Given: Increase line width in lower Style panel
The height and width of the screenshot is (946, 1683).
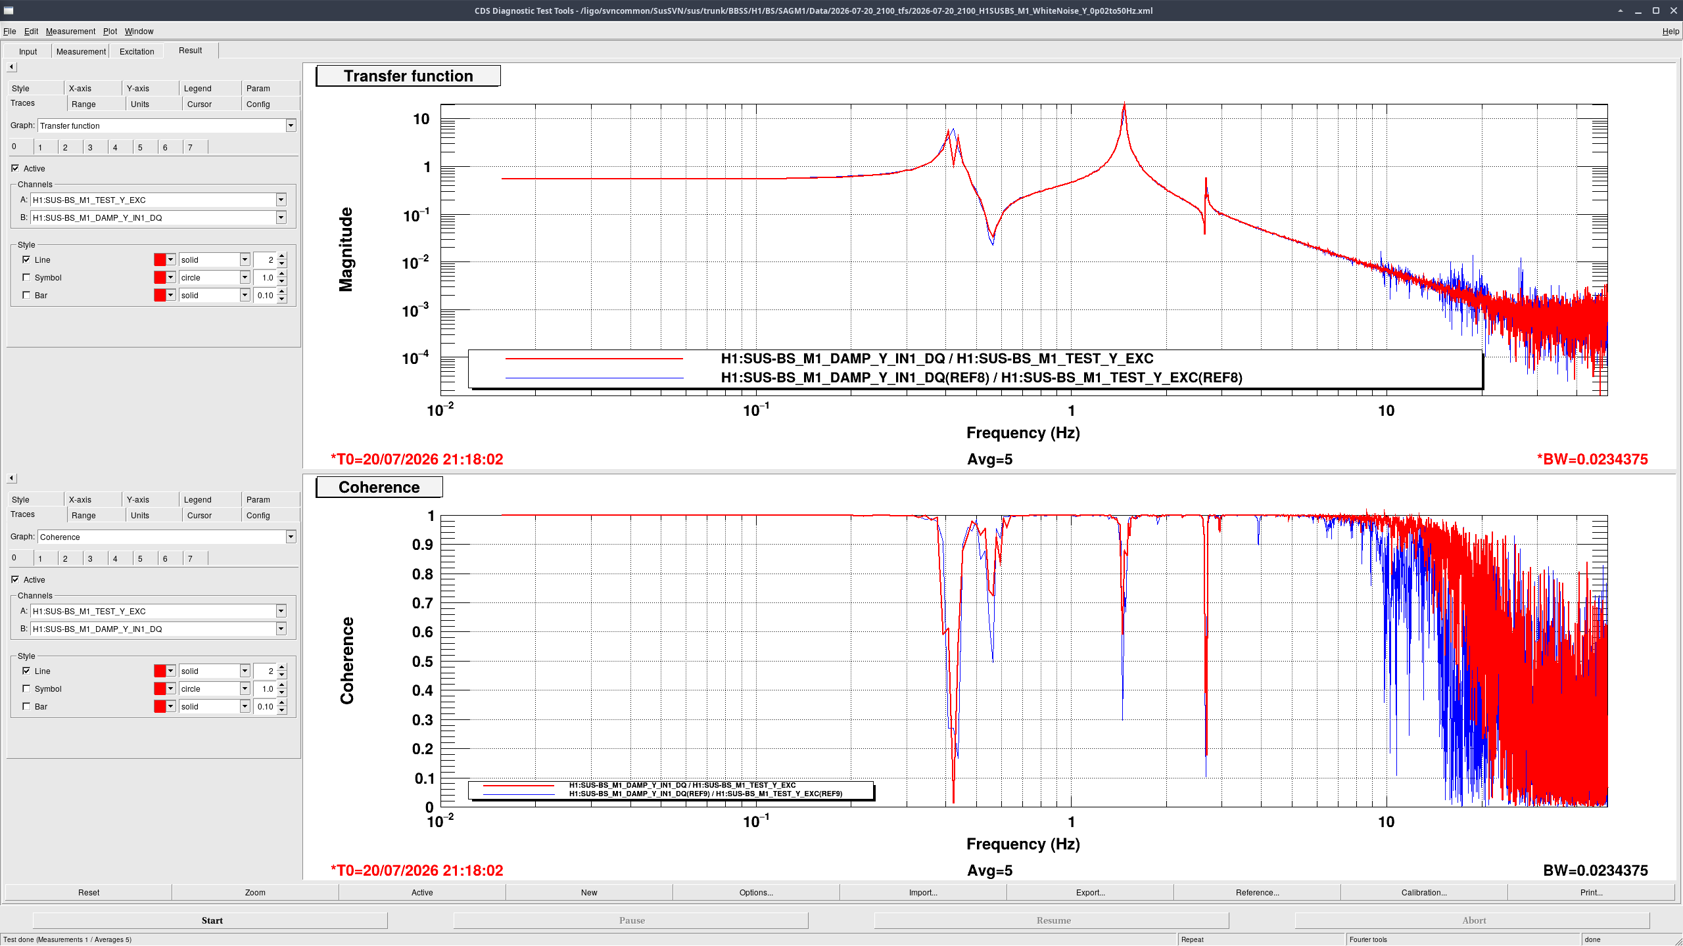Looking at the screenshot, I should click(282, 667).
